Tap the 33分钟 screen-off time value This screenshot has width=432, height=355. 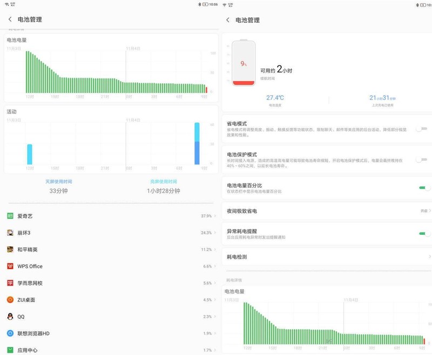click(x=59, y=190)
